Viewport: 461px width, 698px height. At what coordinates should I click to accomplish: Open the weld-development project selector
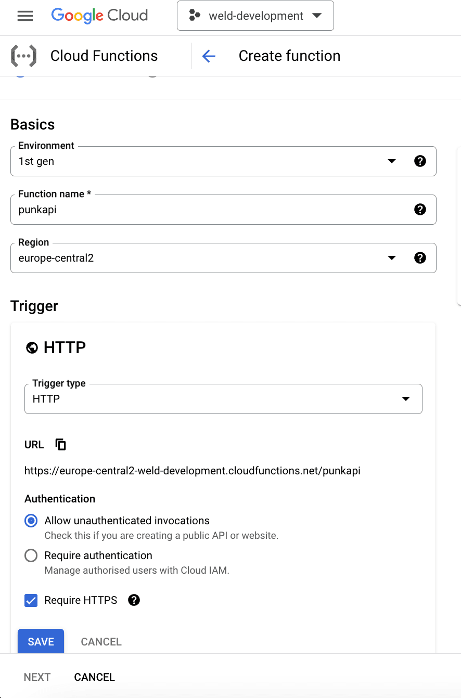point(255,16)
